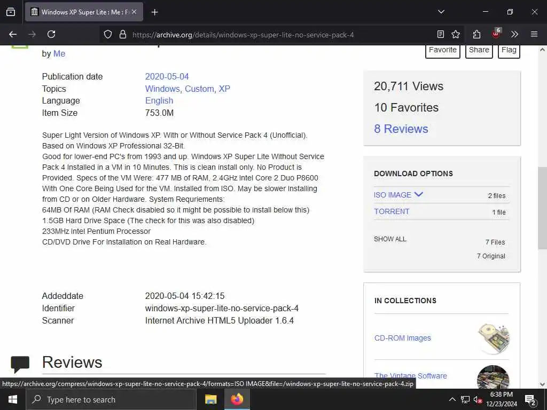
Task: Open Firefox View icon in tab strip
Action: [11, 12]
